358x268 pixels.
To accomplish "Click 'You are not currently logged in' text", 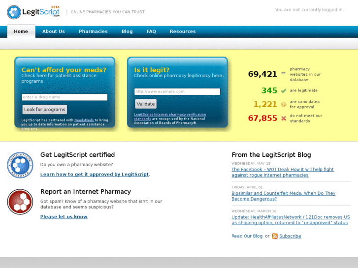I will [309, 10].
